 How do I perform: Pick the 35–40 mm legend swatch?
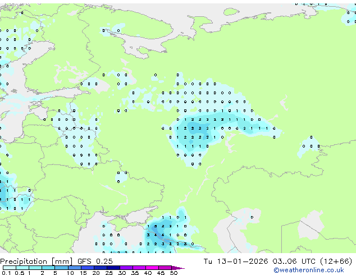139,268
